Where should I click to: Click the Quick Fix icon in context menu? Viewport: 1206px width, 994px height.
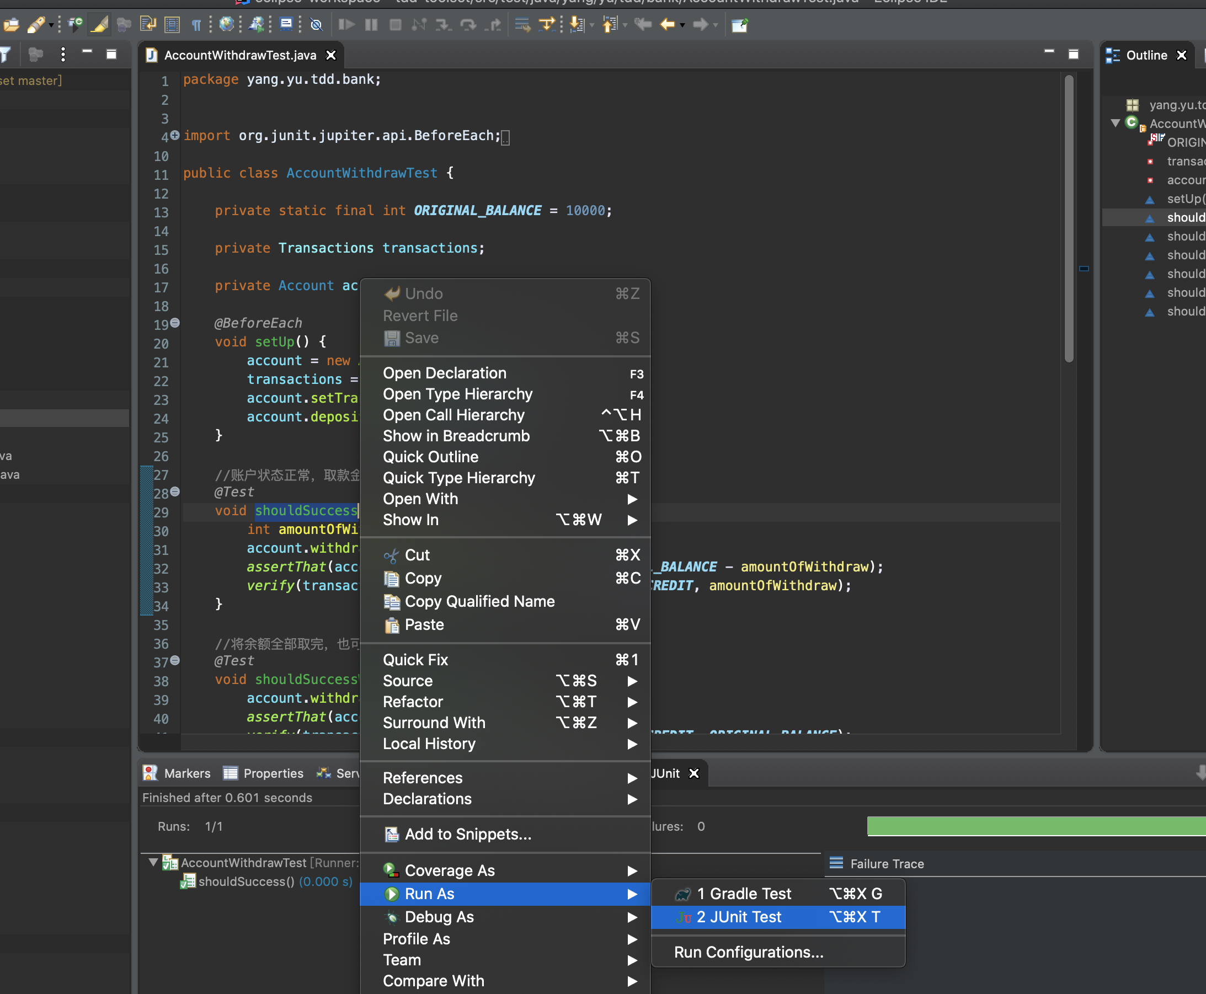[415, 660]
